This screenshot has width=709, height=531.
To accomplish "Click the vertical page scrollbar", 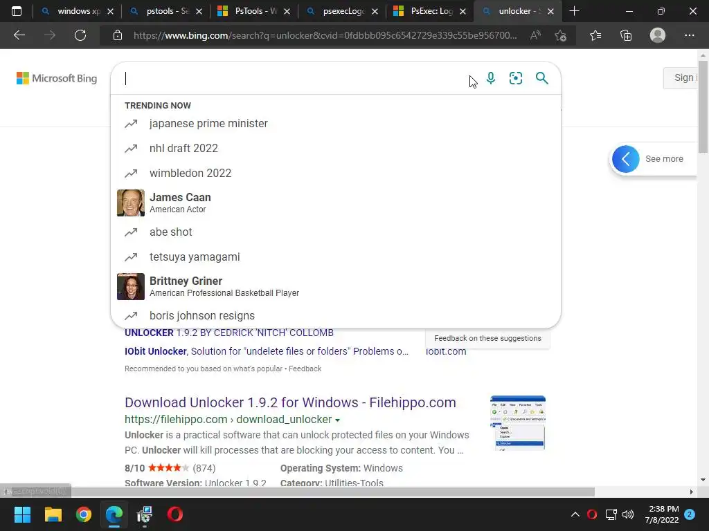I will pyautogui.click(x=703, y=106).
